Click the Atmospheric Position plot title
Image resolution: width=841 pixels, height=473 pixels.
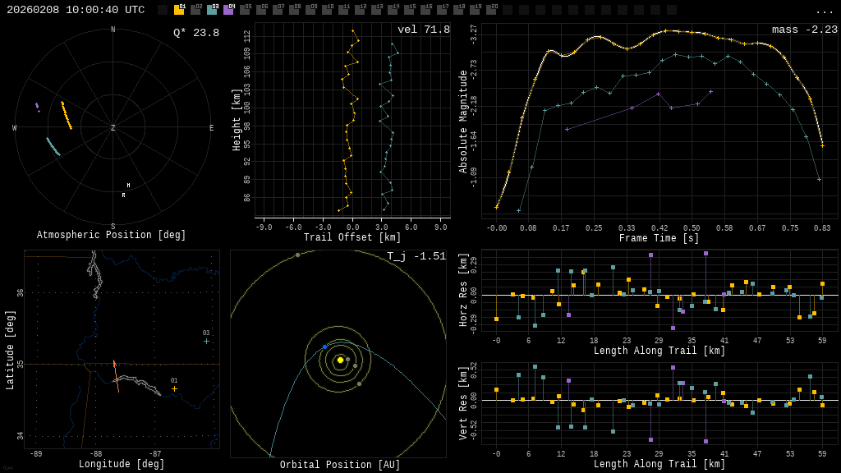click(x=112, y=236)
